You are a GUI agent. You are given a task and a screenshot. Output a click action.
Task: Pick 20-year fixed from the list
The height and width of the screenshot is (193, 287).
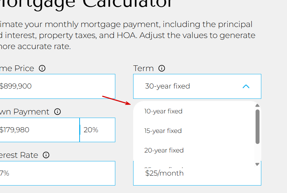coord(164,150)
